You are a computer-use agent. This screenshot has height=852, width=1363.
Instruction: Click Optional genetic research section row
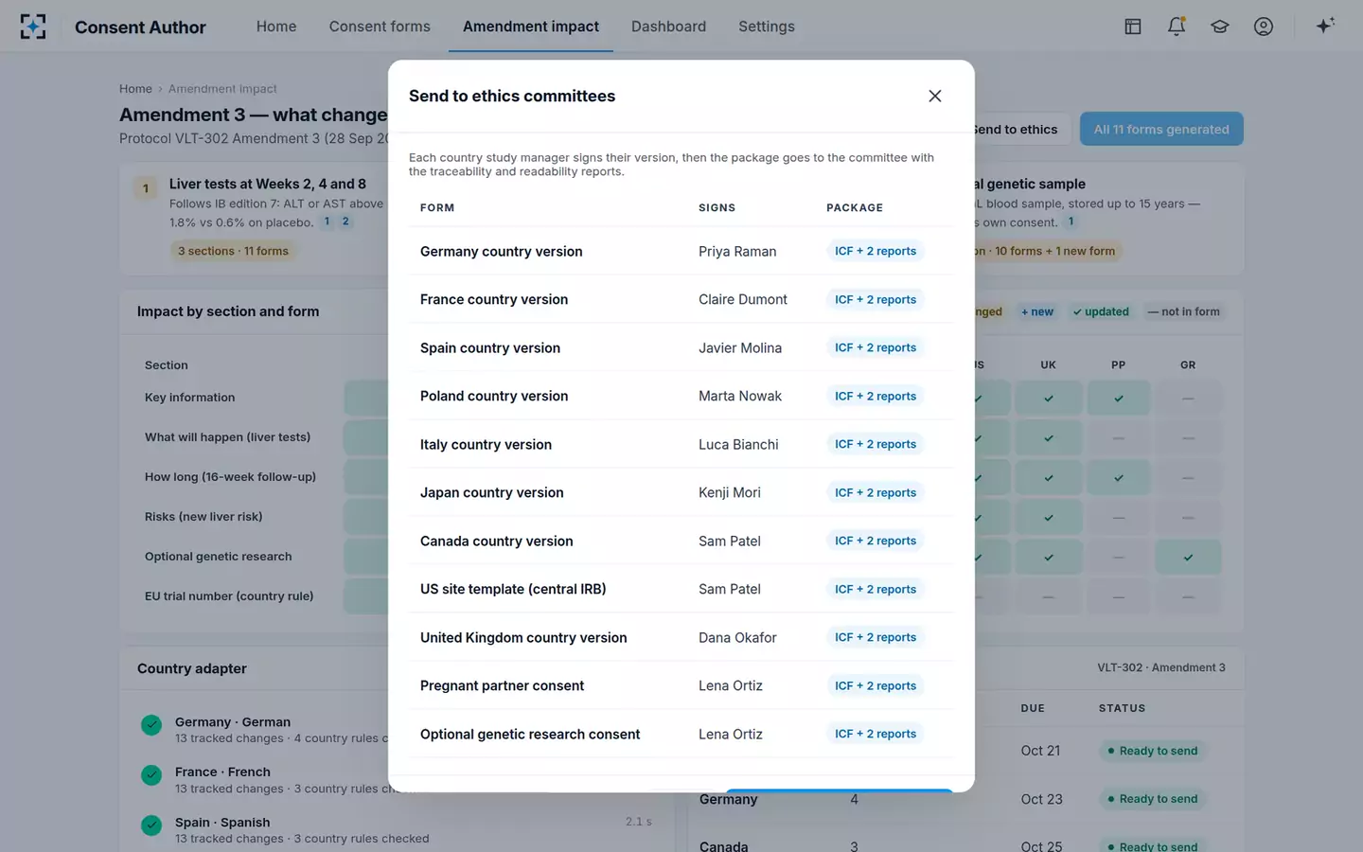click(x=219, y=557)
